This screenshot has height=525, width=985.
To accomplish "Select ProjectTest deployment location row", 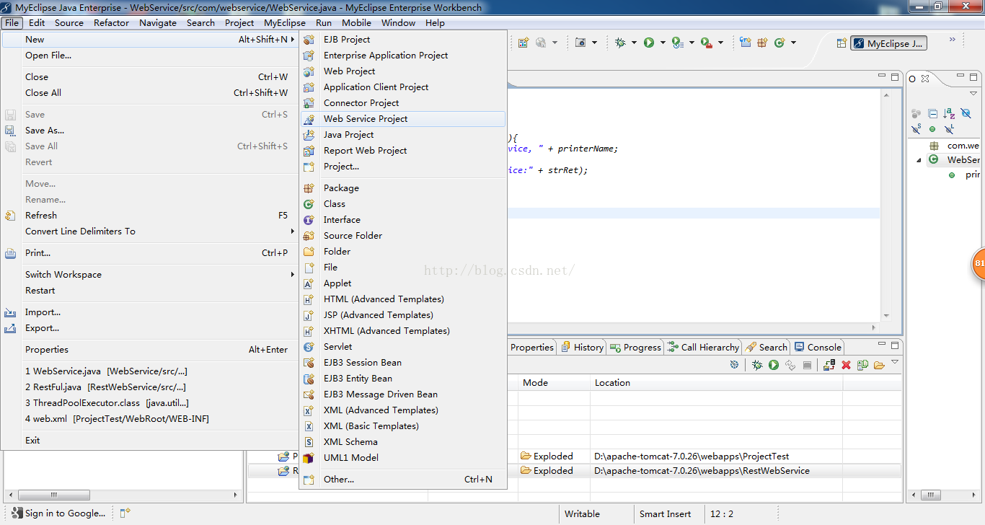I will pos(692,456).
